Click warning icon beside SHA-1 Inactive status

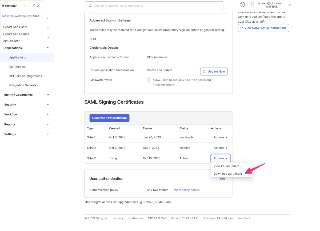pos(192,137)
